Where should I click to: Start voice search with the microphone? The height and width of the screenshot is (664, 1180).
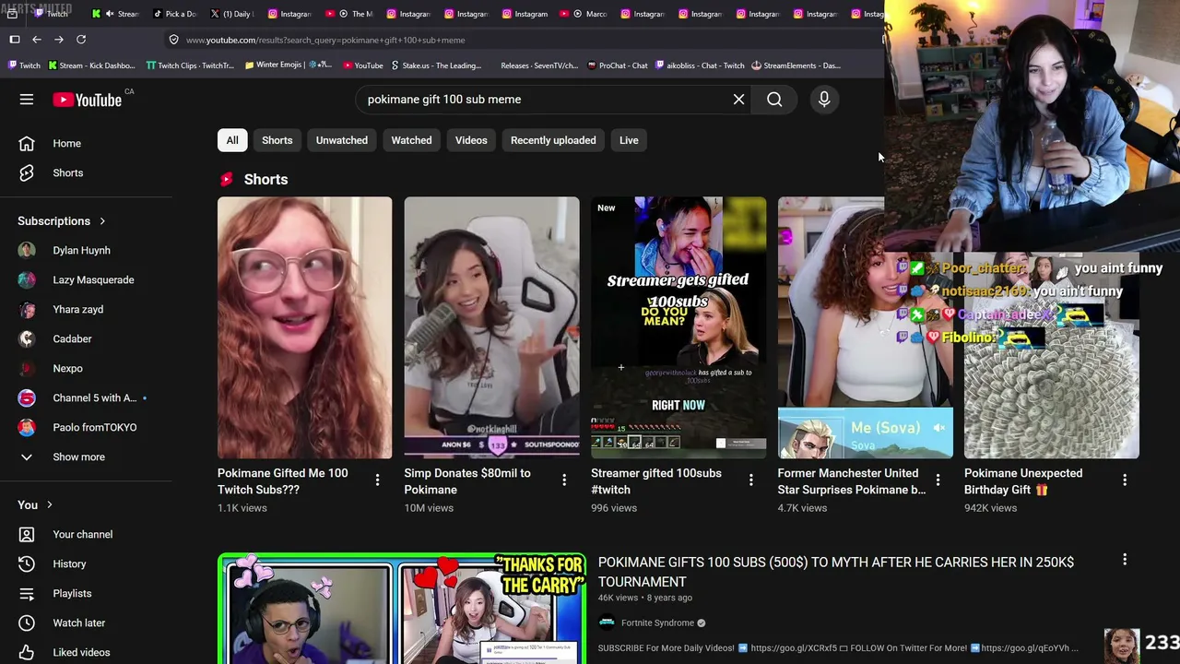click(824, 100)
